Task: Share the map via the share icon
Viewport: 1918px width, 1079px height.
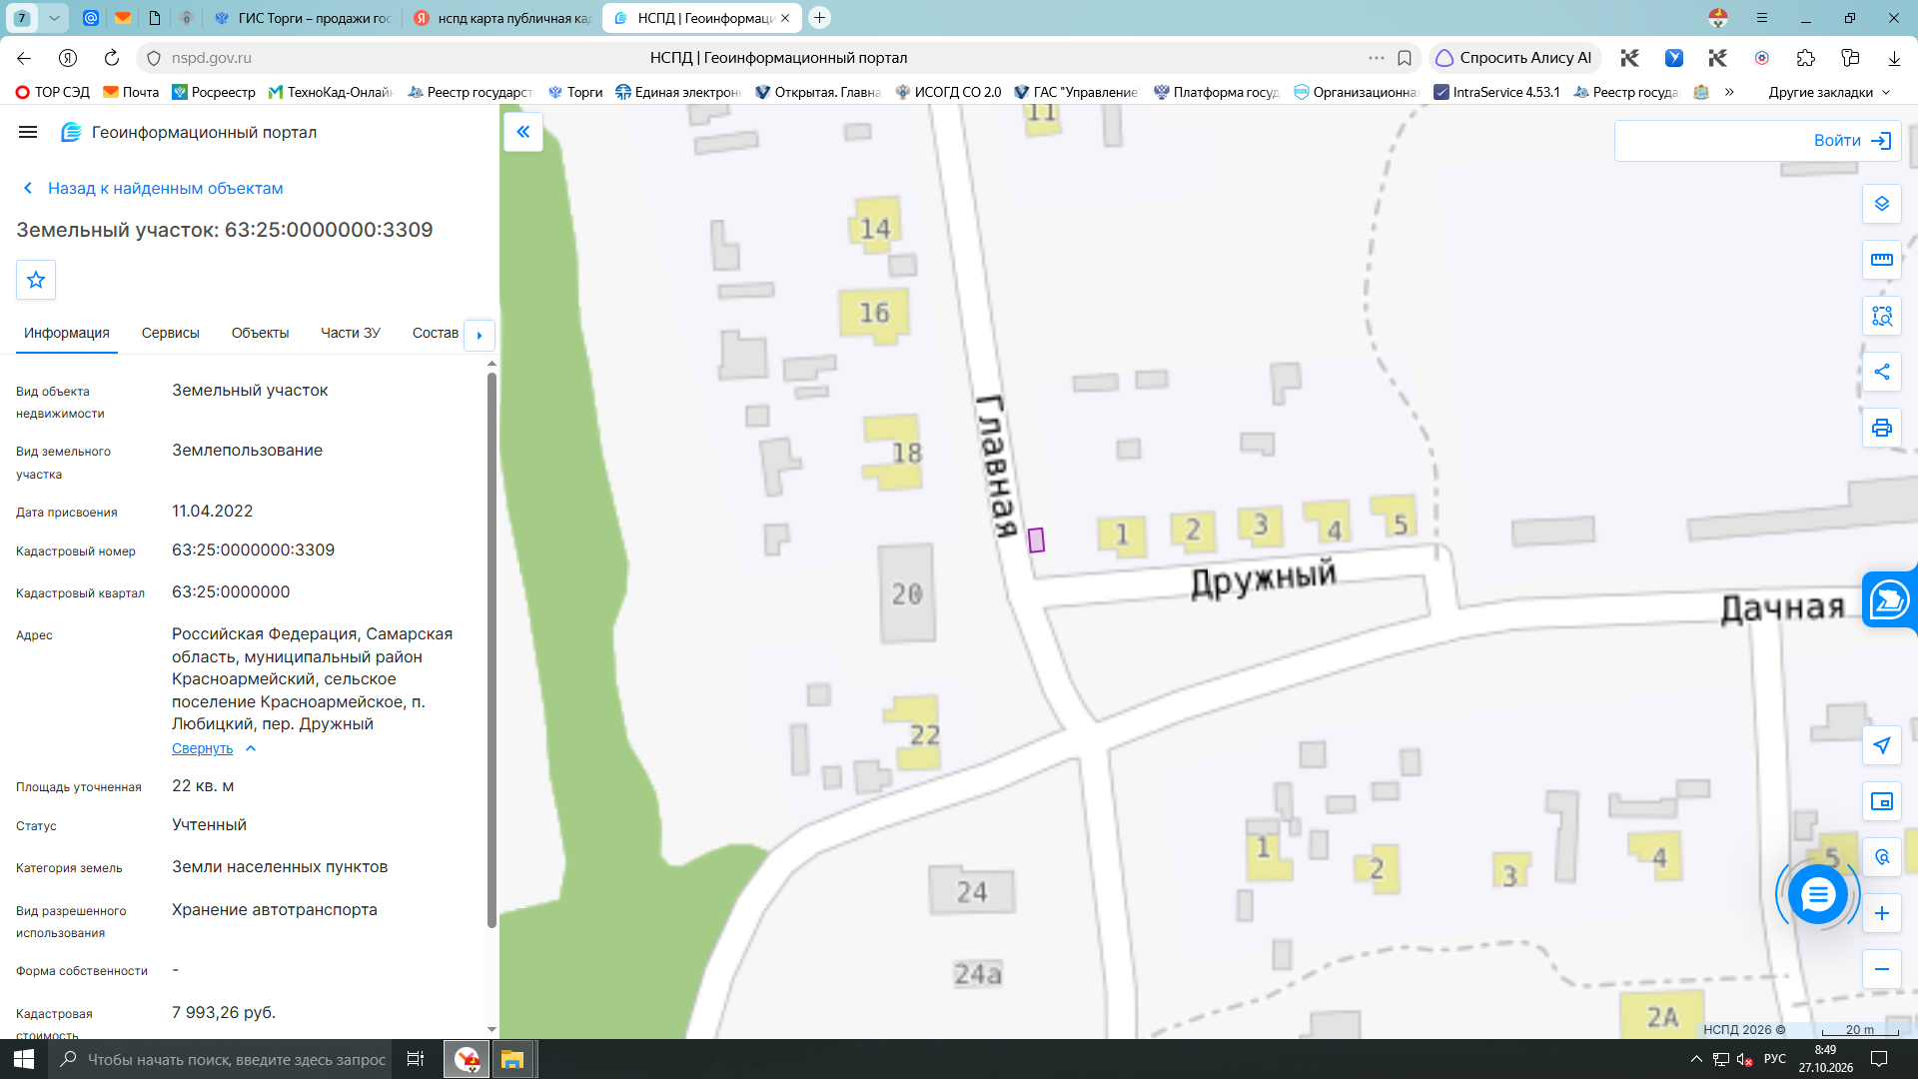Action: (x=1882, y=372)
